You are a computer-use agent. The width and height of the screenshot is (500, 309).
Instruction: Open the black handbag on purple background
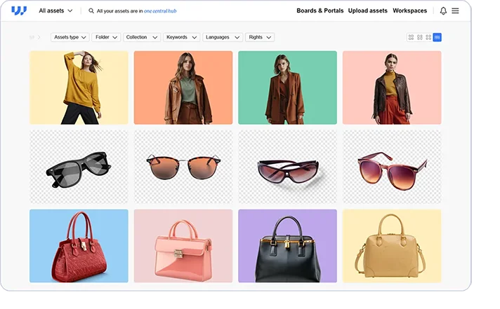click(x=287, y=246)
